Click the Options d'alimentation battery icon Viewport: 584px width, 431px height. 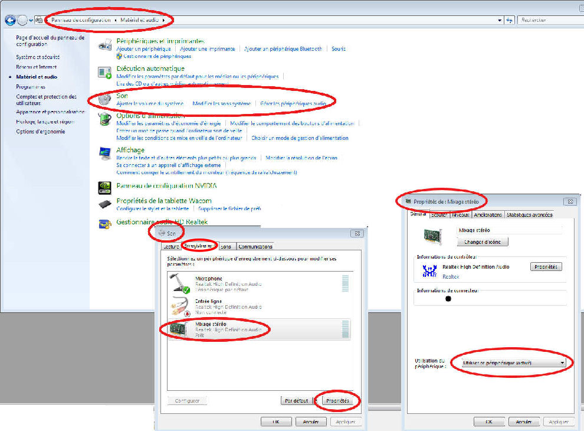point(104,119)
